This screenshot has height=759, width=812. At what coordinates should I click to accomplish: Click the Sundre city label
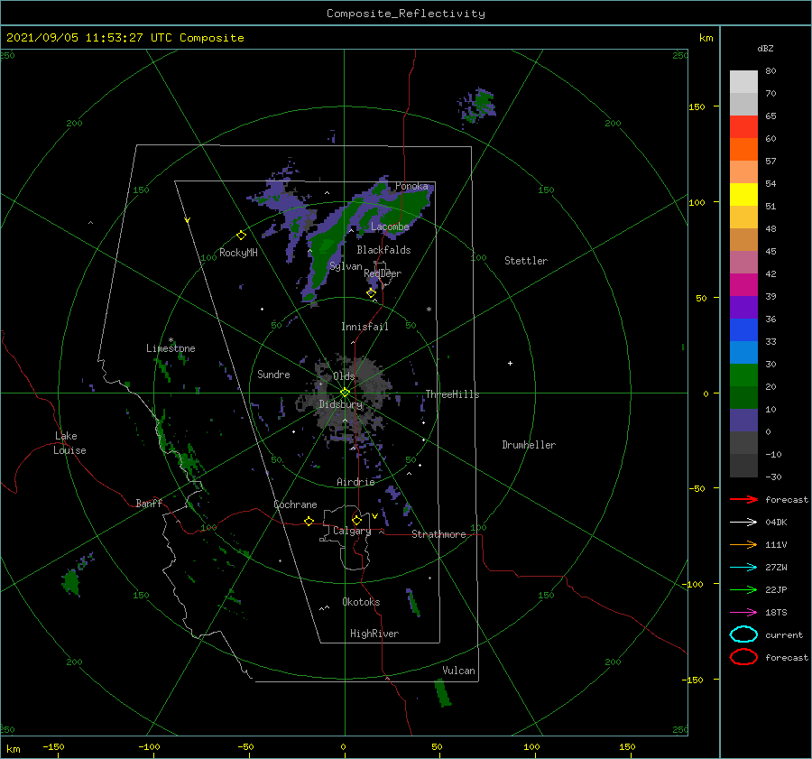[x=273, y=374]
